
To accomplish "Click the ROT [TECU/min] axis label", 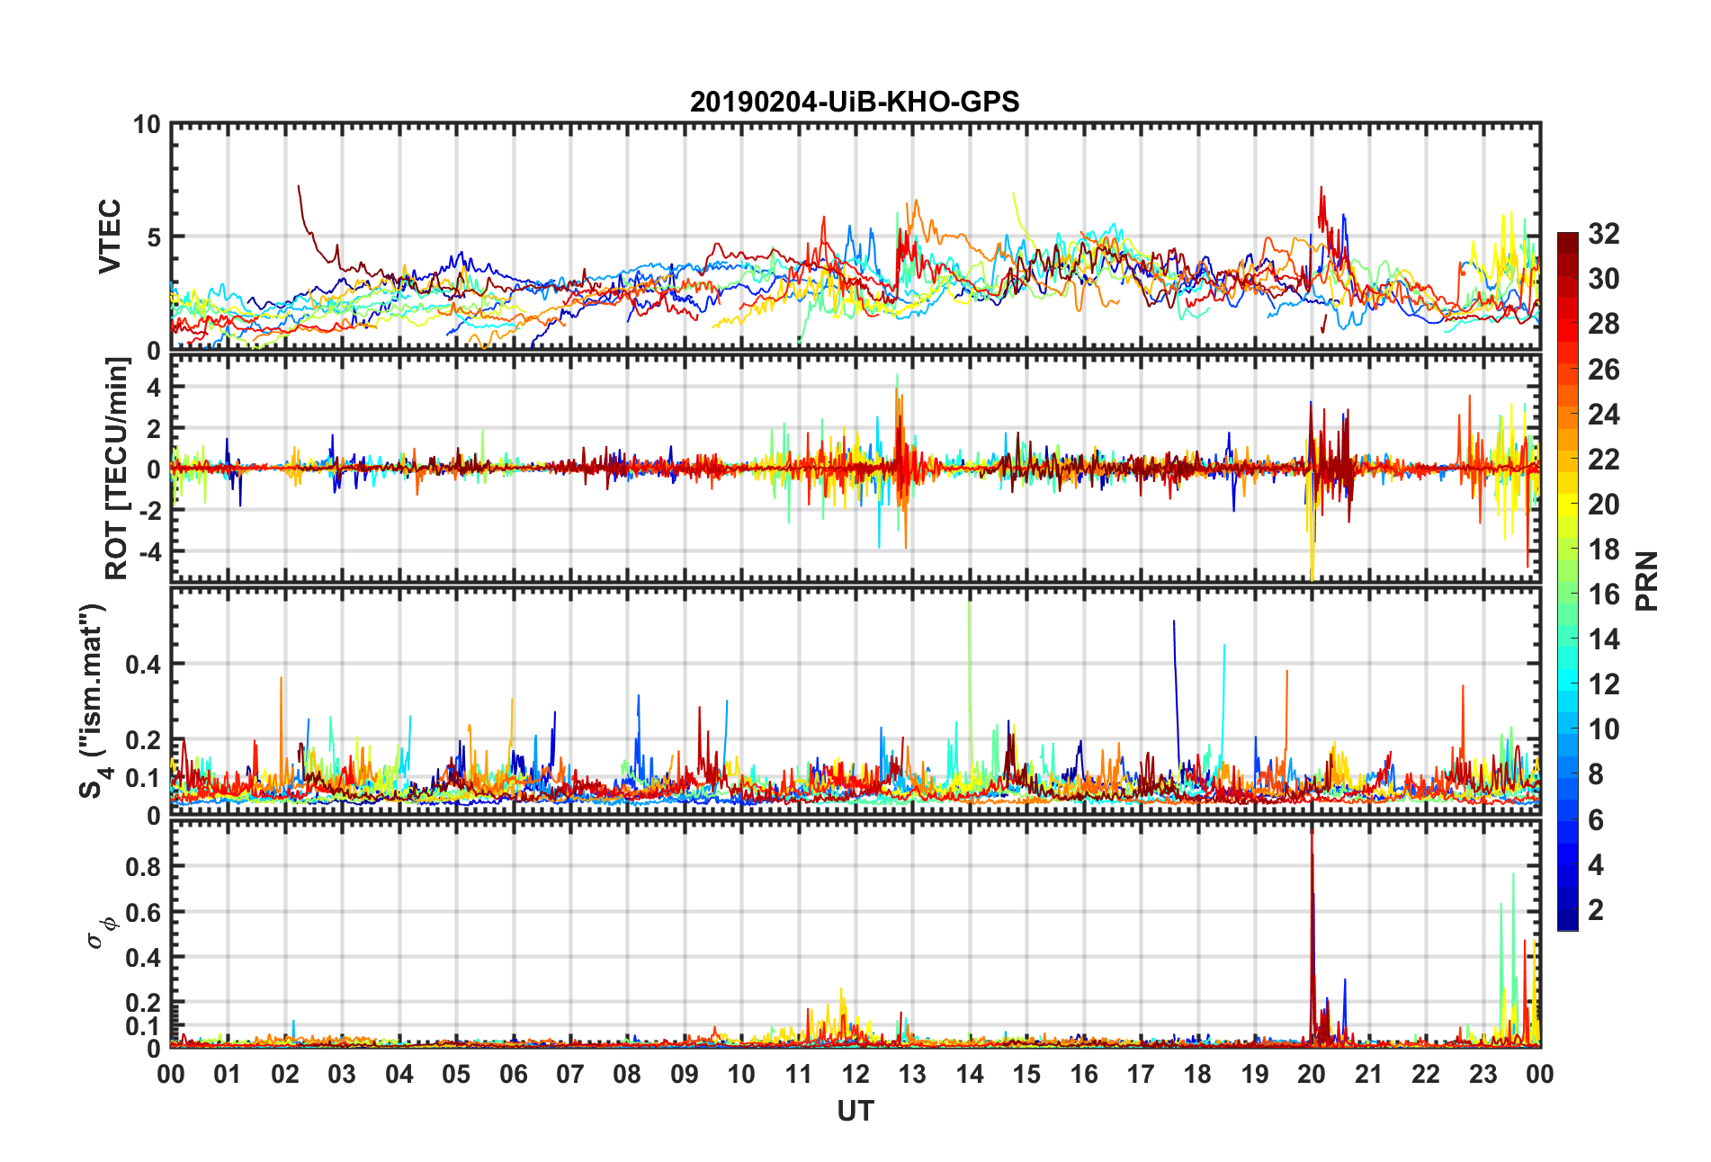I will click(117, 469).
